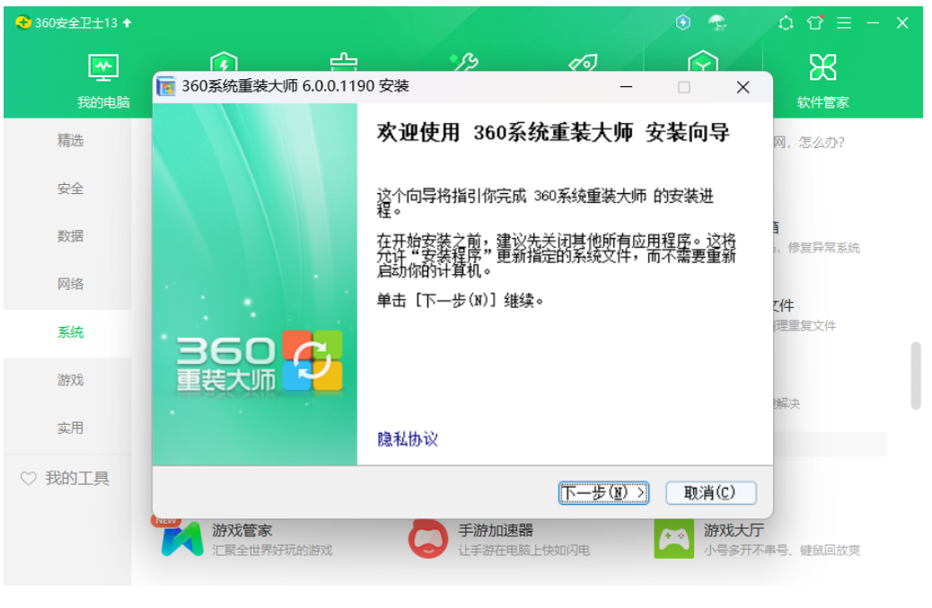Open the 隐私协议 link
932x608 pixels.
tap(408, 439)
